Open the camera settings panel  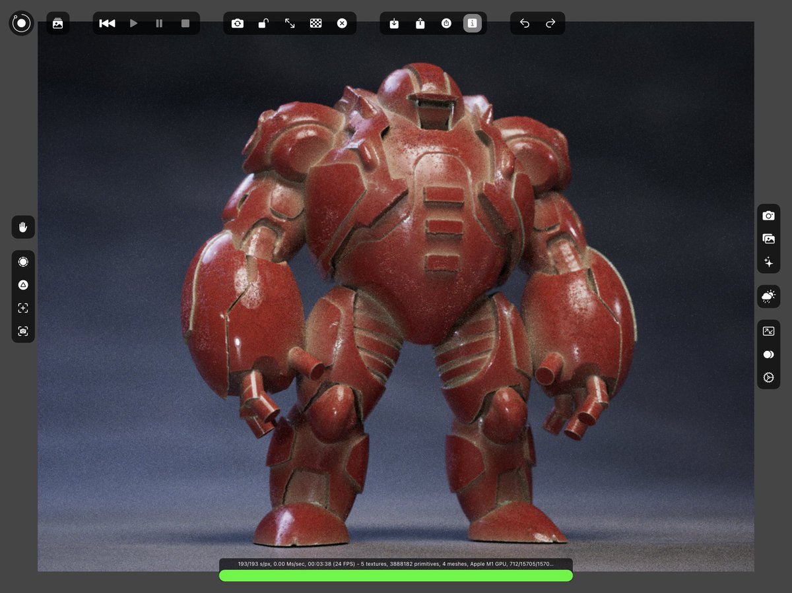click(768, 216)
